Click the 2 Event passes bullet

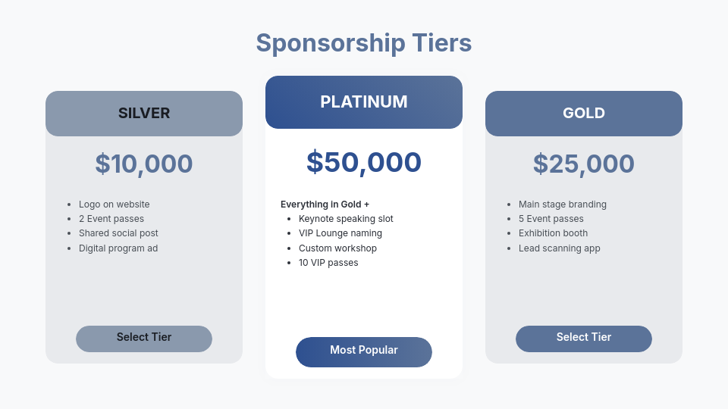pyautogui.click(x=111, y=219)
